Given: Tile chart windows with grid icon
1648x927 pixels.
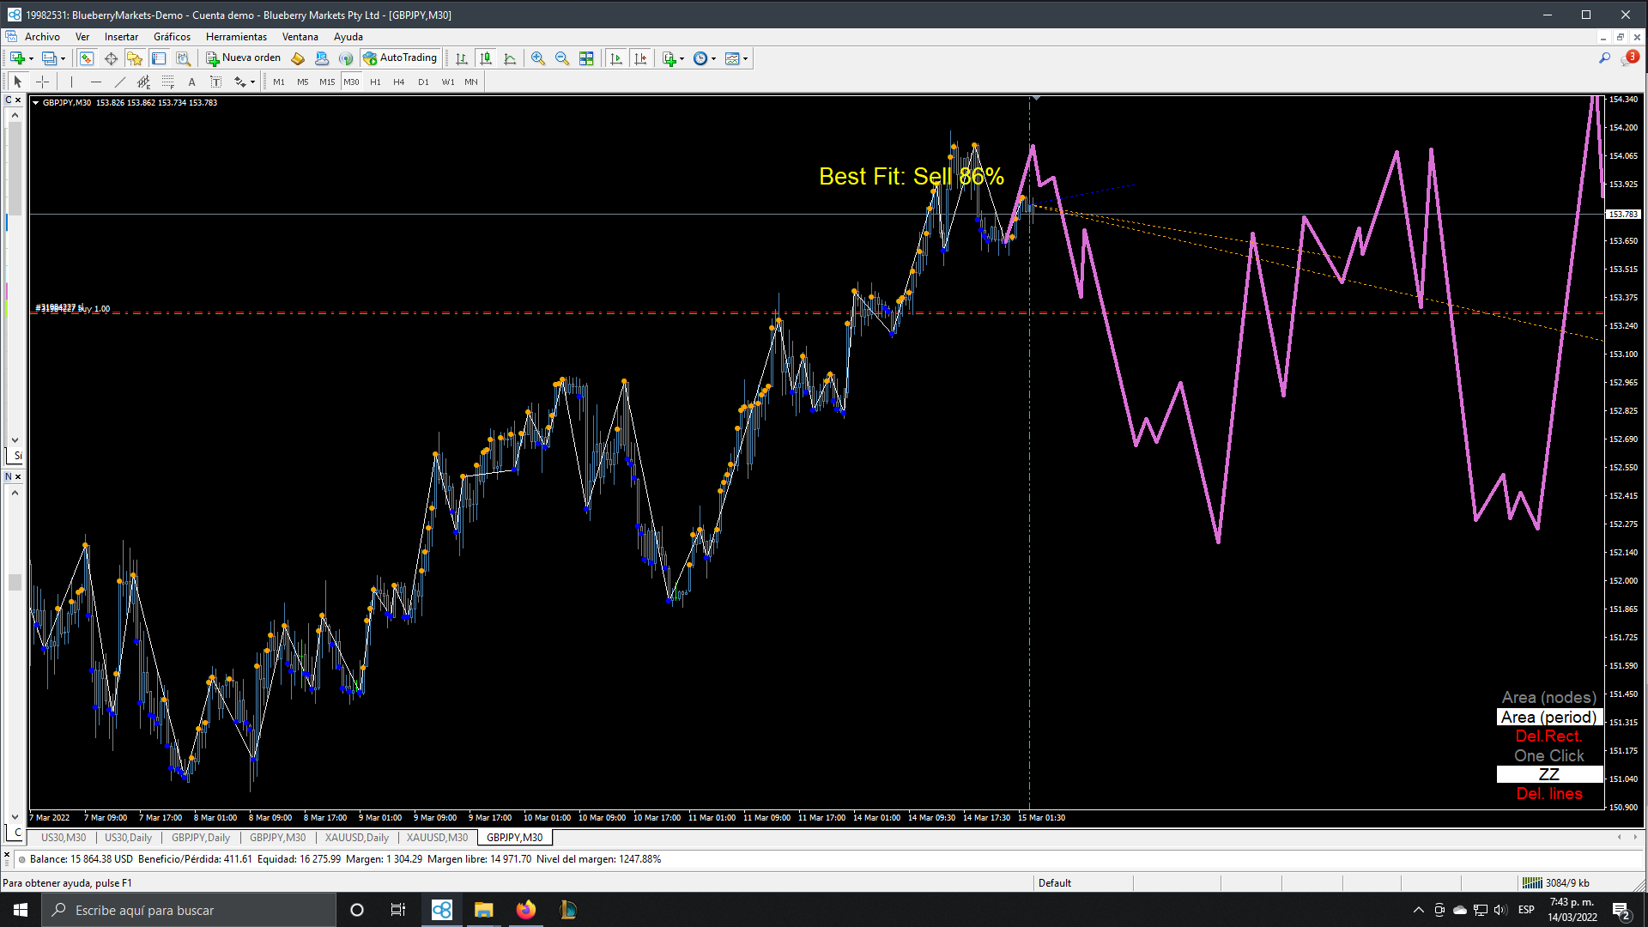Looking at the screenshot, I should point(586,58).
